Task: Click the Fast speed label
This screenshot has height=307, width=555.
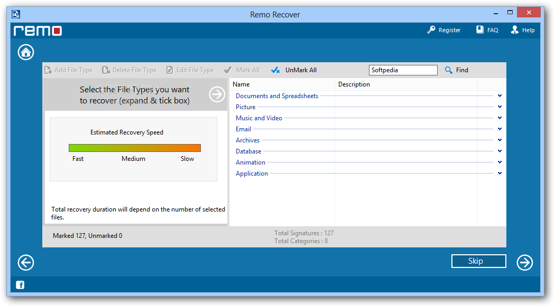Action: pyautogui.click(x=78, y=159)
